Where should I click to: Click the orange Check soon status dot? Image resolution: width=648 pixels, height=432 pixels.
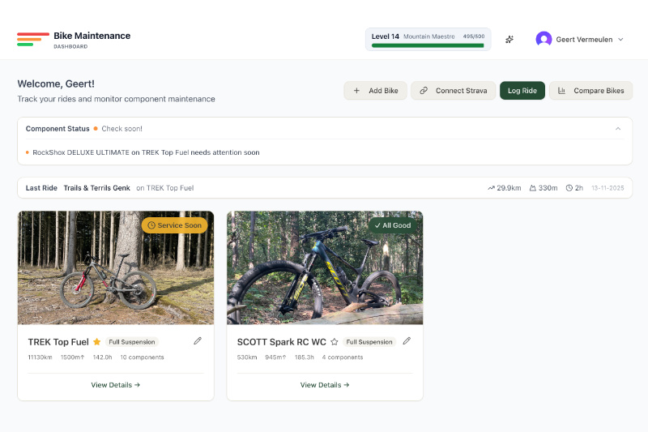tap(96, 129)
